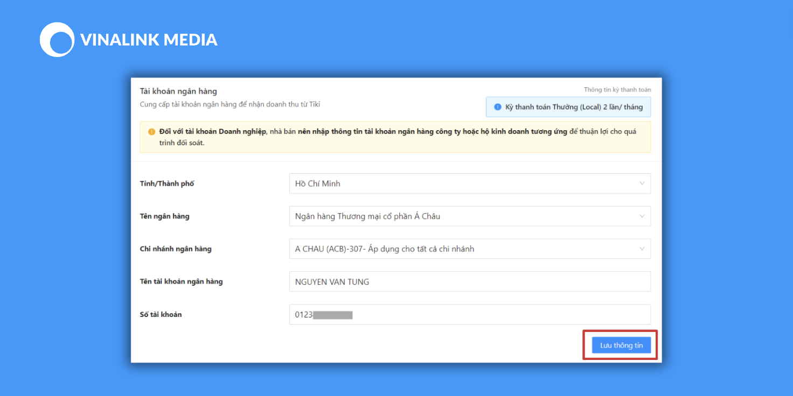Click the orange warning icon in the notice
The width and height of the screenshot is (793, 396).
[x=151, y=131]
